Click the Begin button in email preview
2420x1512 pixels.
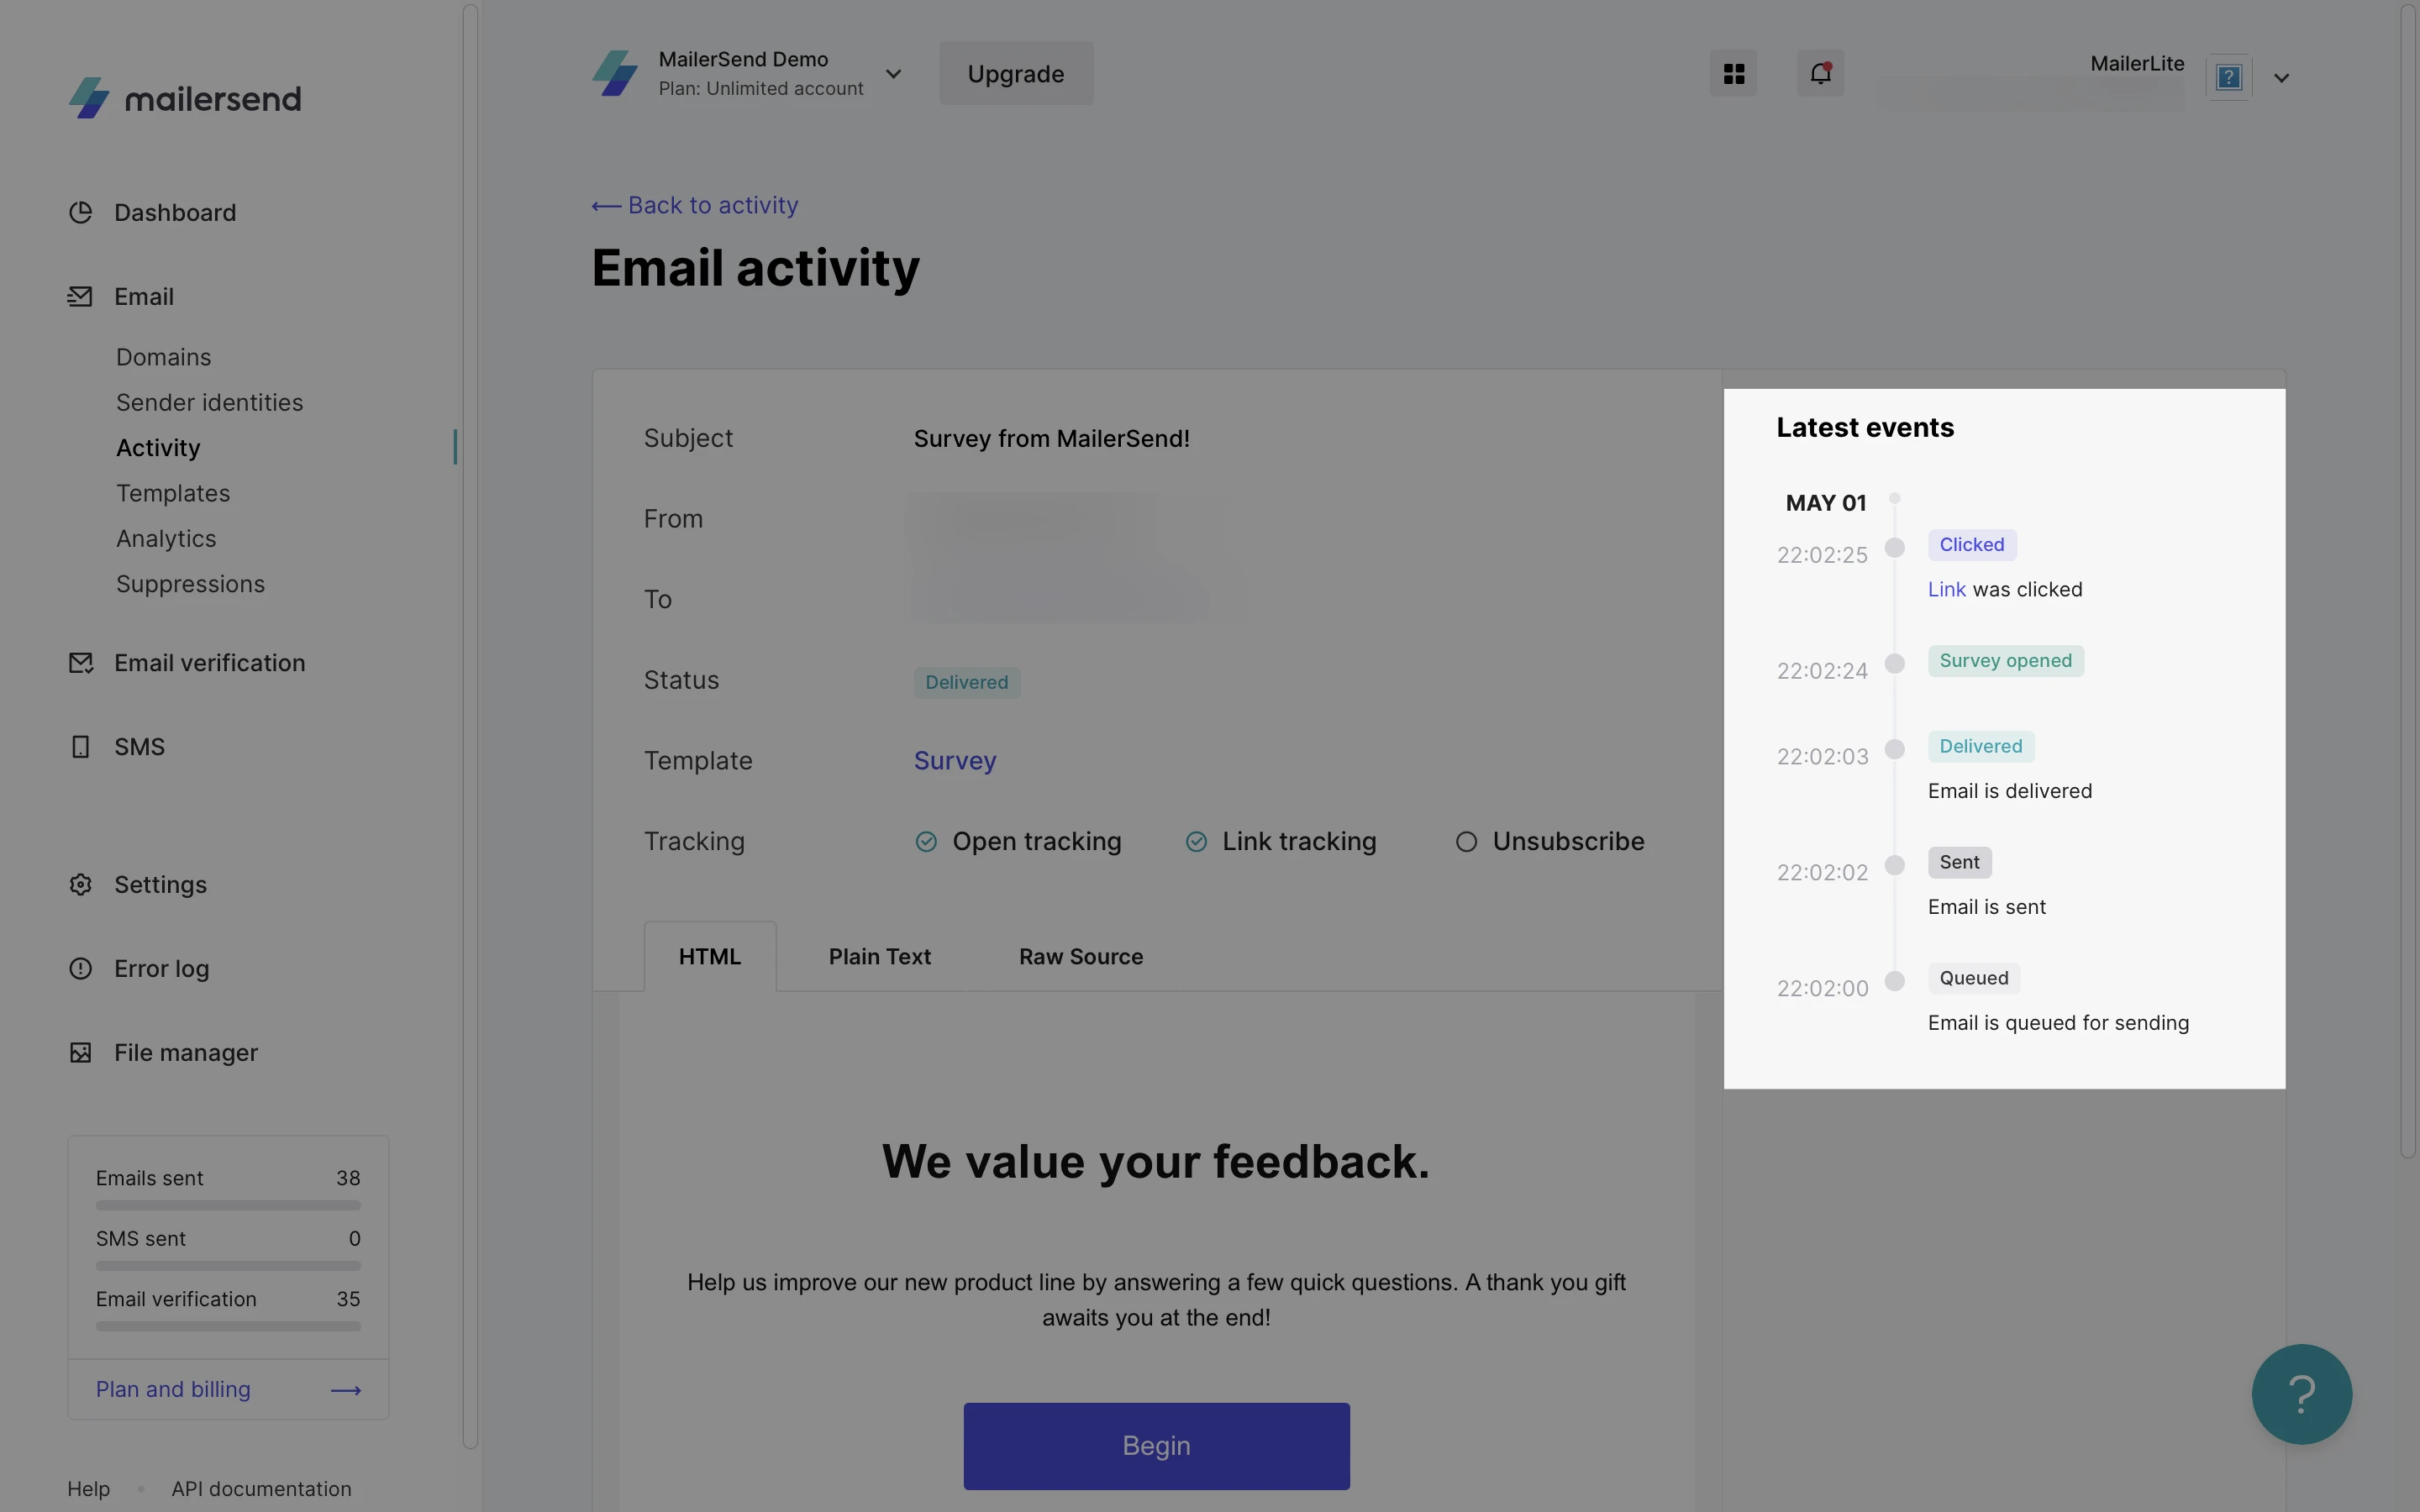click(1156, 1446)
